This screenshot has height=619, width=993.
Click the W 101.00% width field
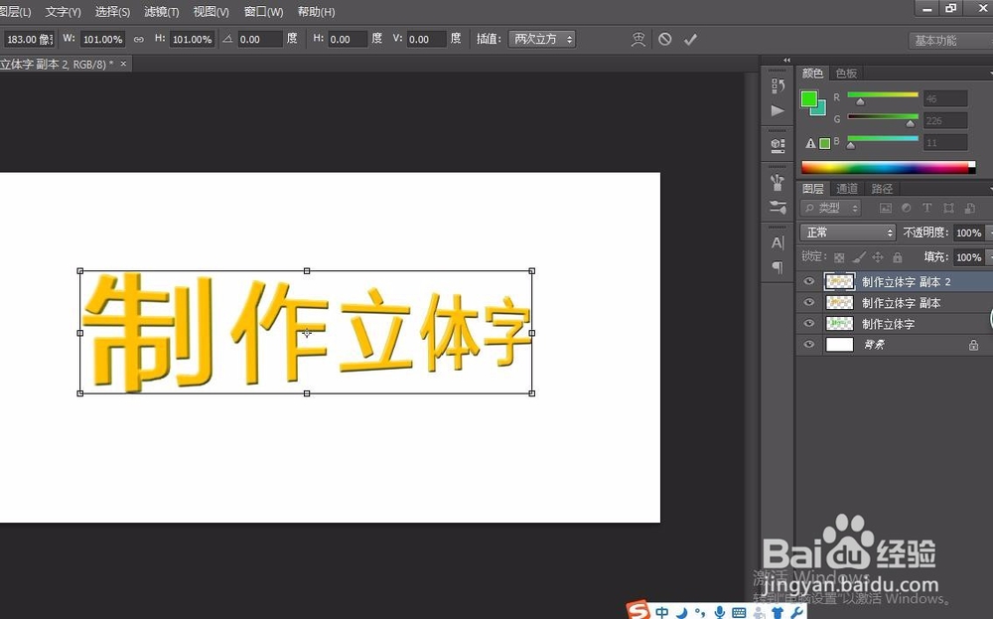(x=102, y=40)
